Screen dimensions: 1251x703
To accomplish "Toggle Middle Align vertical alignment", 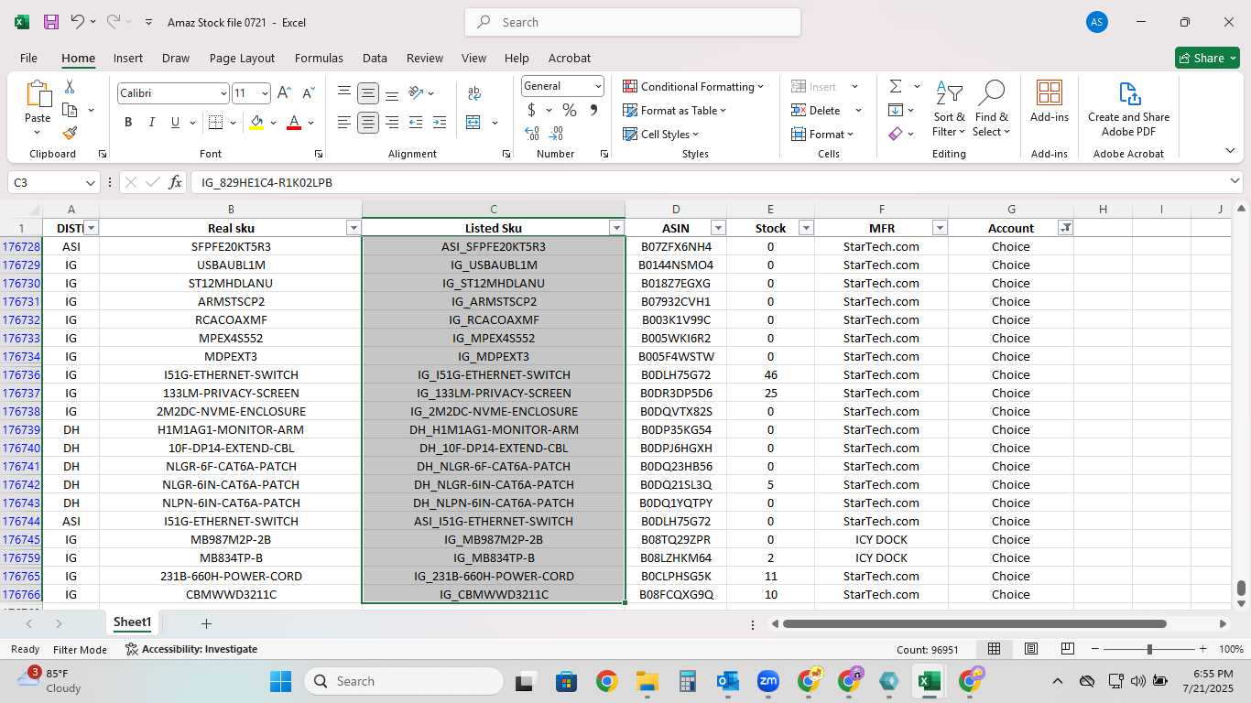I will coord(368,93).
